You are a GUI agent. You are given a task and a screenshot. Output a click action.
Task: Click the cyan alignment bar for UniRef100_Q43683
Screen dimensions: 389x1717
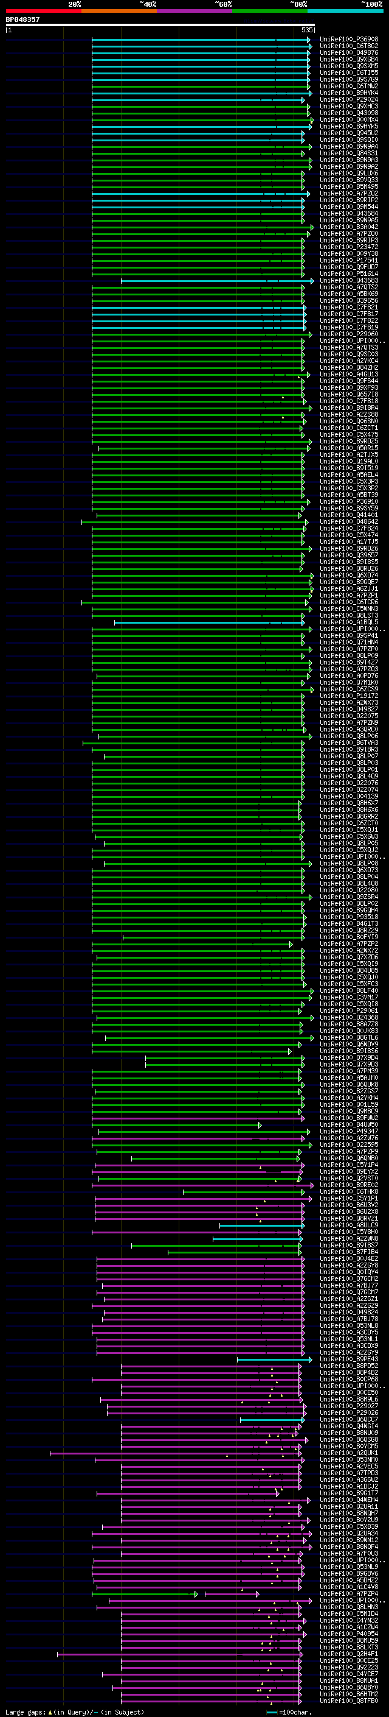[216, 281]
